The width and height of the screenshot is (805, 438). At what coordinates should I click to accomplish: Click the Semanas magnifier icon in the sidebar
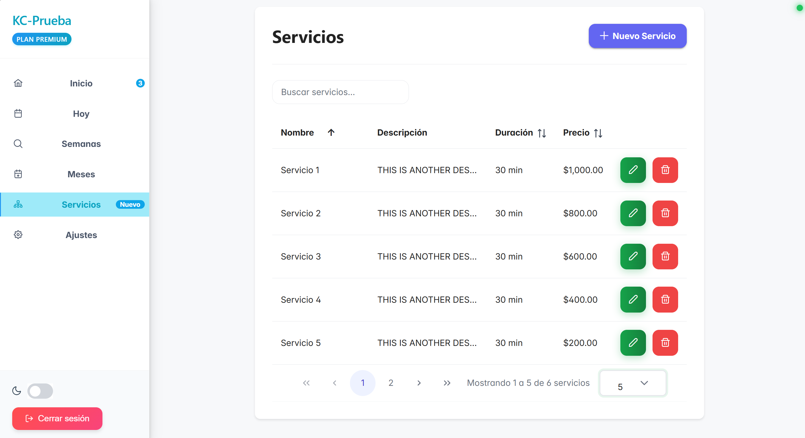[x=18, y=144]
